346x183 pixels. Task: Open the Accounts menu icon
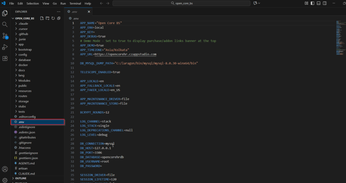(5, 169)
